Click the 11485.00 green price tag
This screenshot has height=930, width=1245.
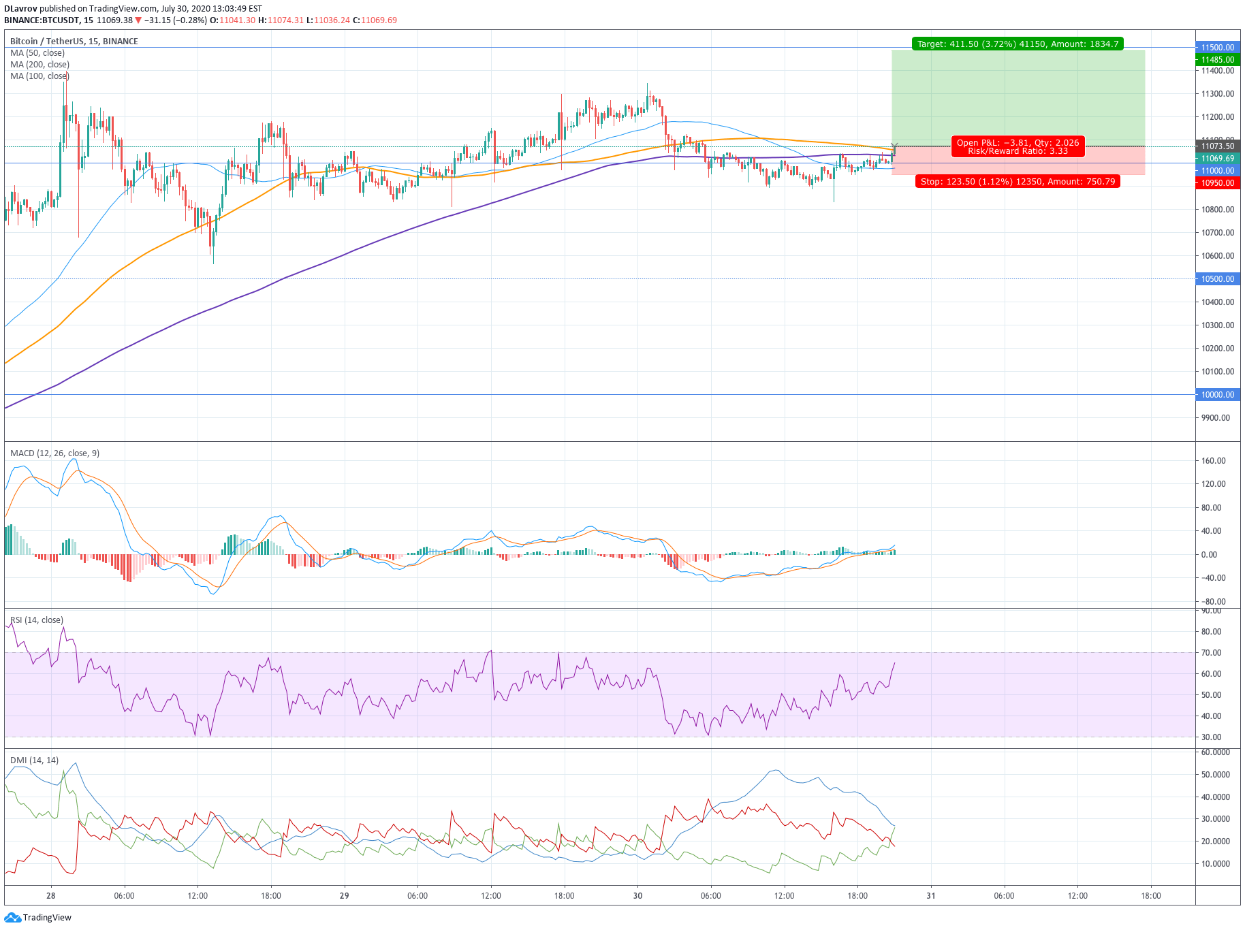pyautogui.click(x=1218, y=60)
